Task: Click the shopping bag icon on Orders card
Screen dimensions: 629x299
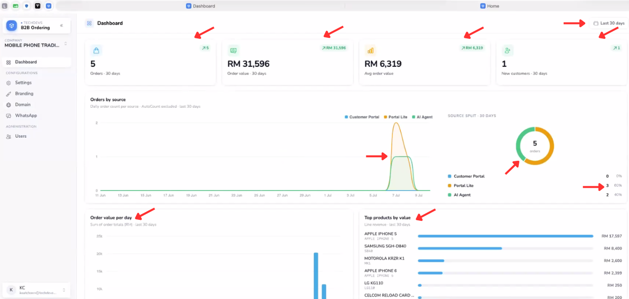Action: 96,50
